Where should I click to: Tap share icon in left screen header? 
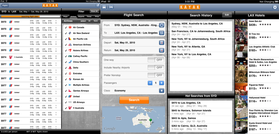[98, 5]
